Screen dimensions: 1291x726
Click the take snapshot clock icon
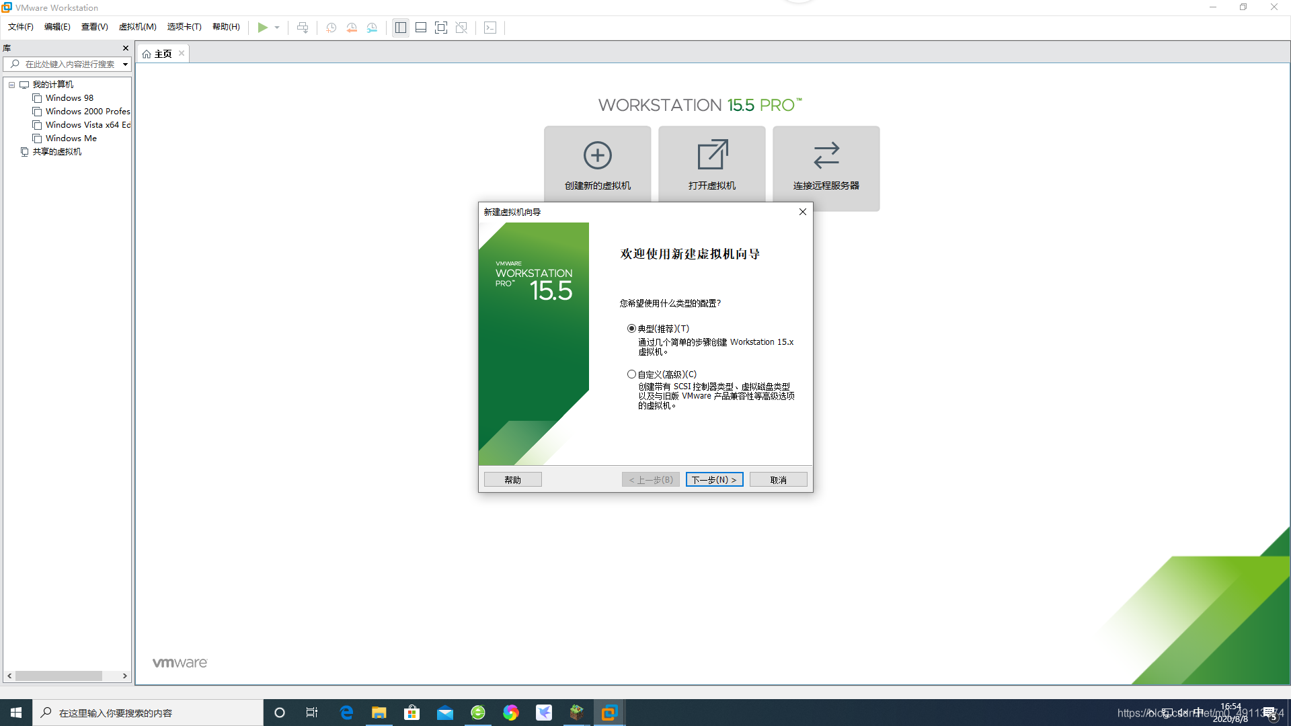[331, 28]
